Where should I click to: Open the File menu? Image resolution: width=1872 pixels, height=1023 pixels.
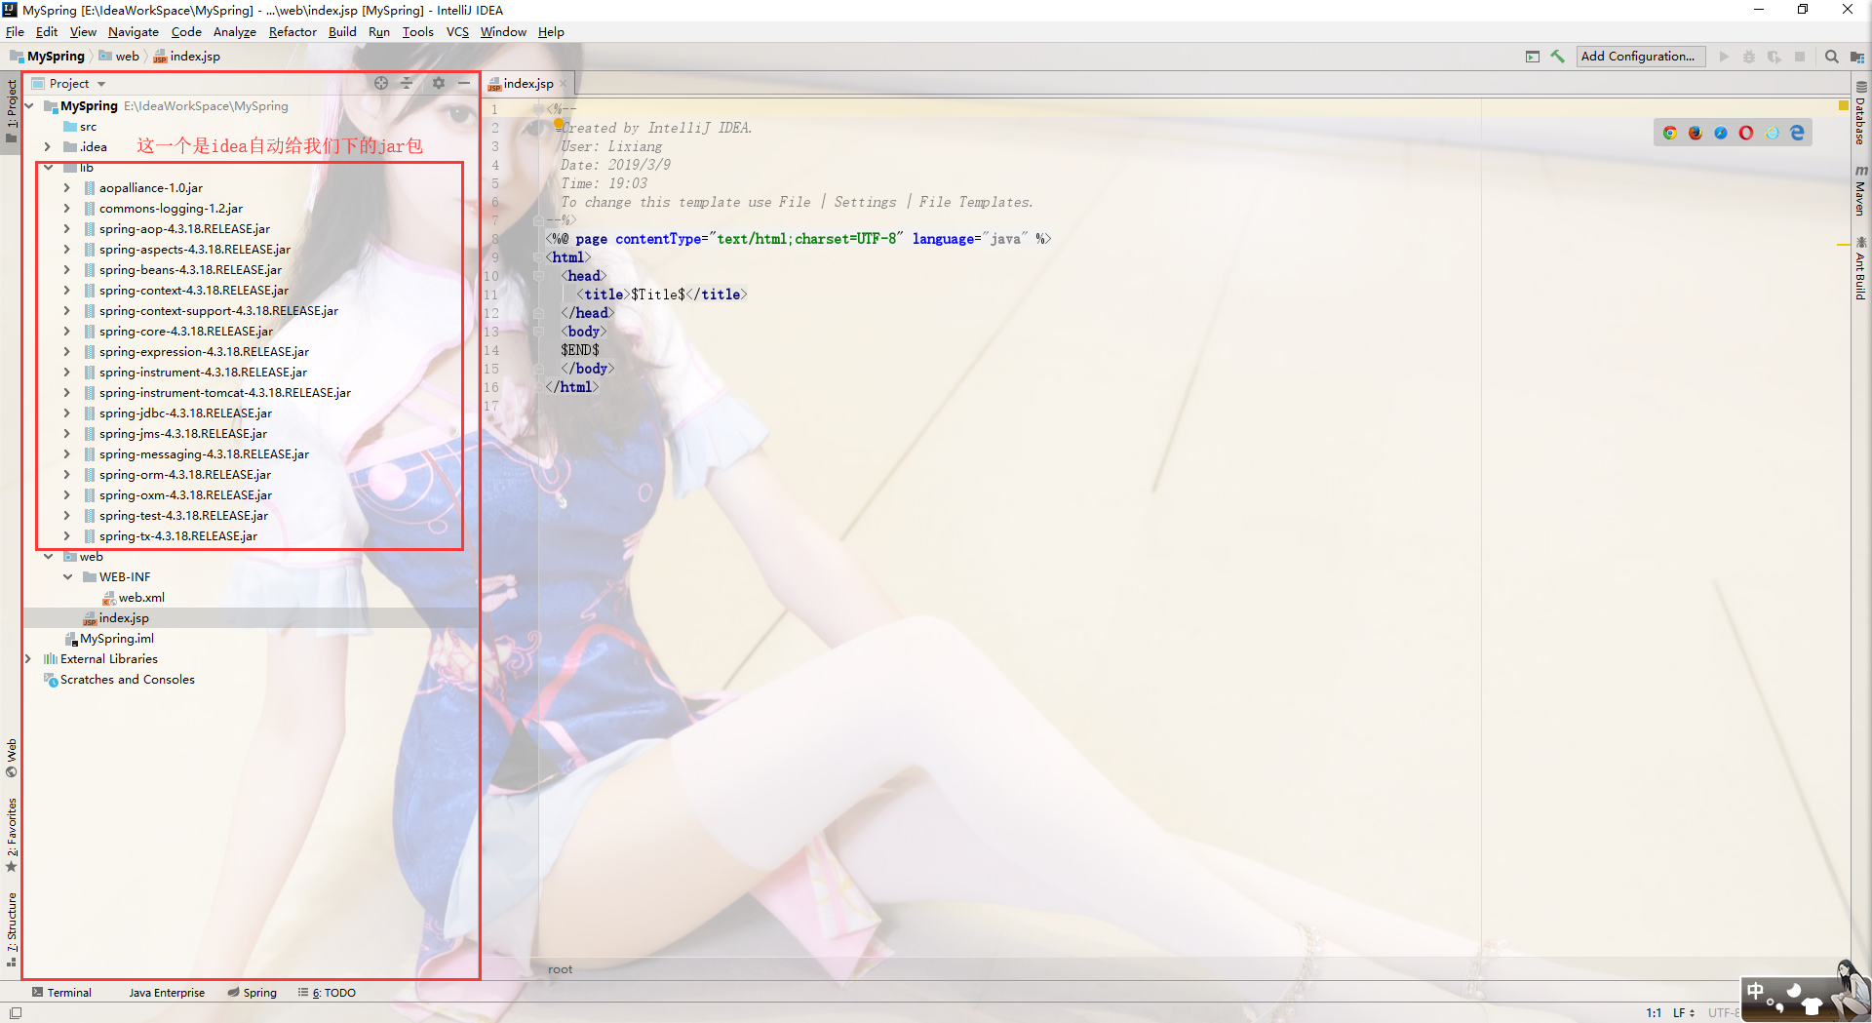coord(15,32)
